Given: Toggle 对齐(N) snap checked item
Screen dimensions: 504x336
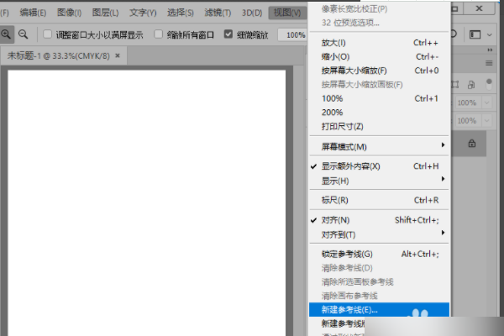Looking at the screenshot, I should (x=380, y=220).
